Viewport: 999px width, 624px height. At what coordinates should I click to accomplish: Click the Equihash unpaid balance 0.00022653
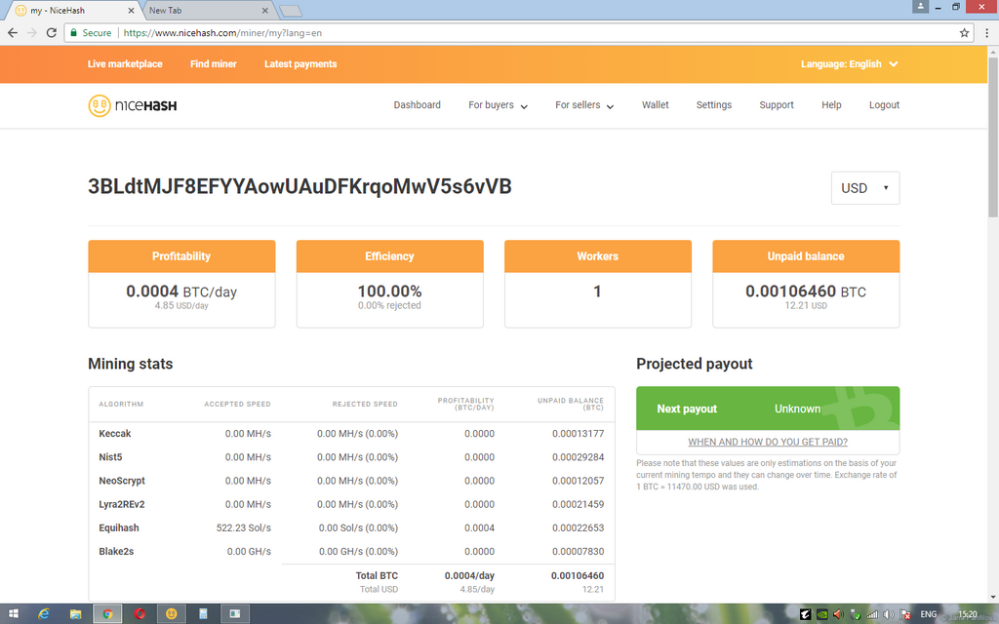tap(578, 527)
